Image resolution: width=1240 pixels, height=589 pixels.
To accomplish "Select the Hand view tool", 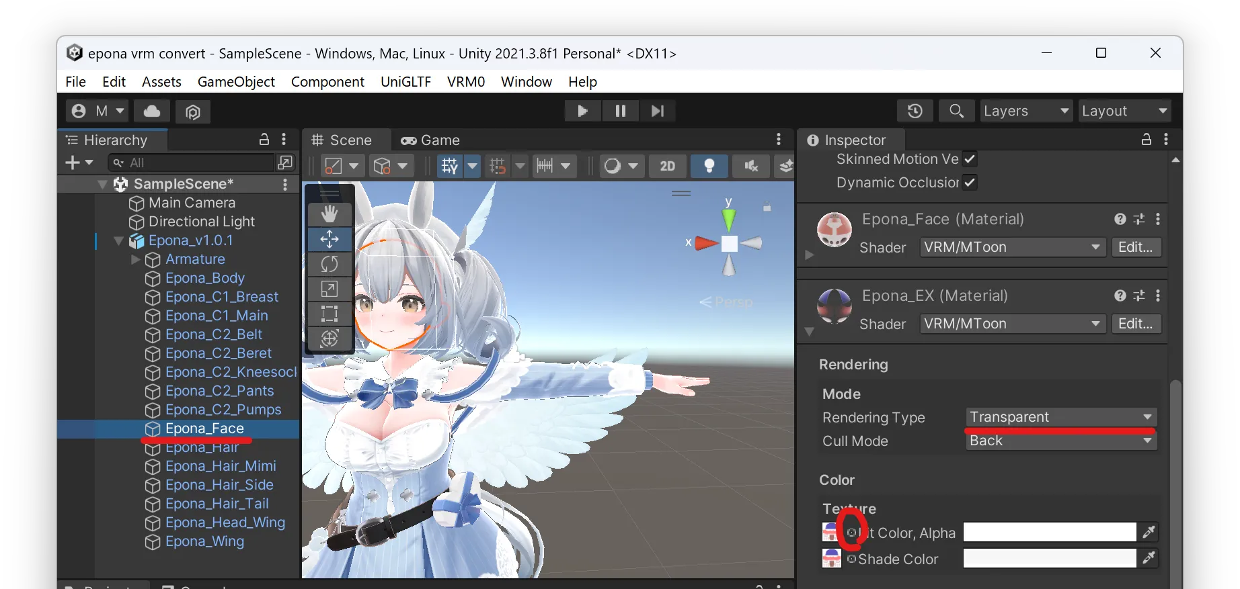I will click(x=330, y=214).
